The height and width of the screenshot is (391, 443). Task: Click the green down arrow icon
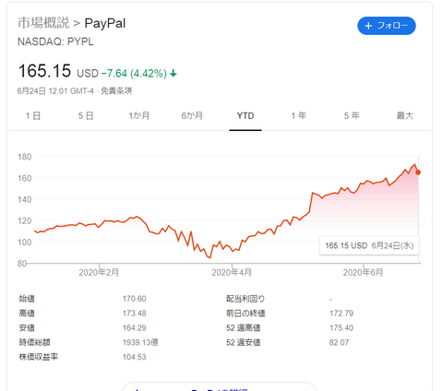(x=174, y=73)
